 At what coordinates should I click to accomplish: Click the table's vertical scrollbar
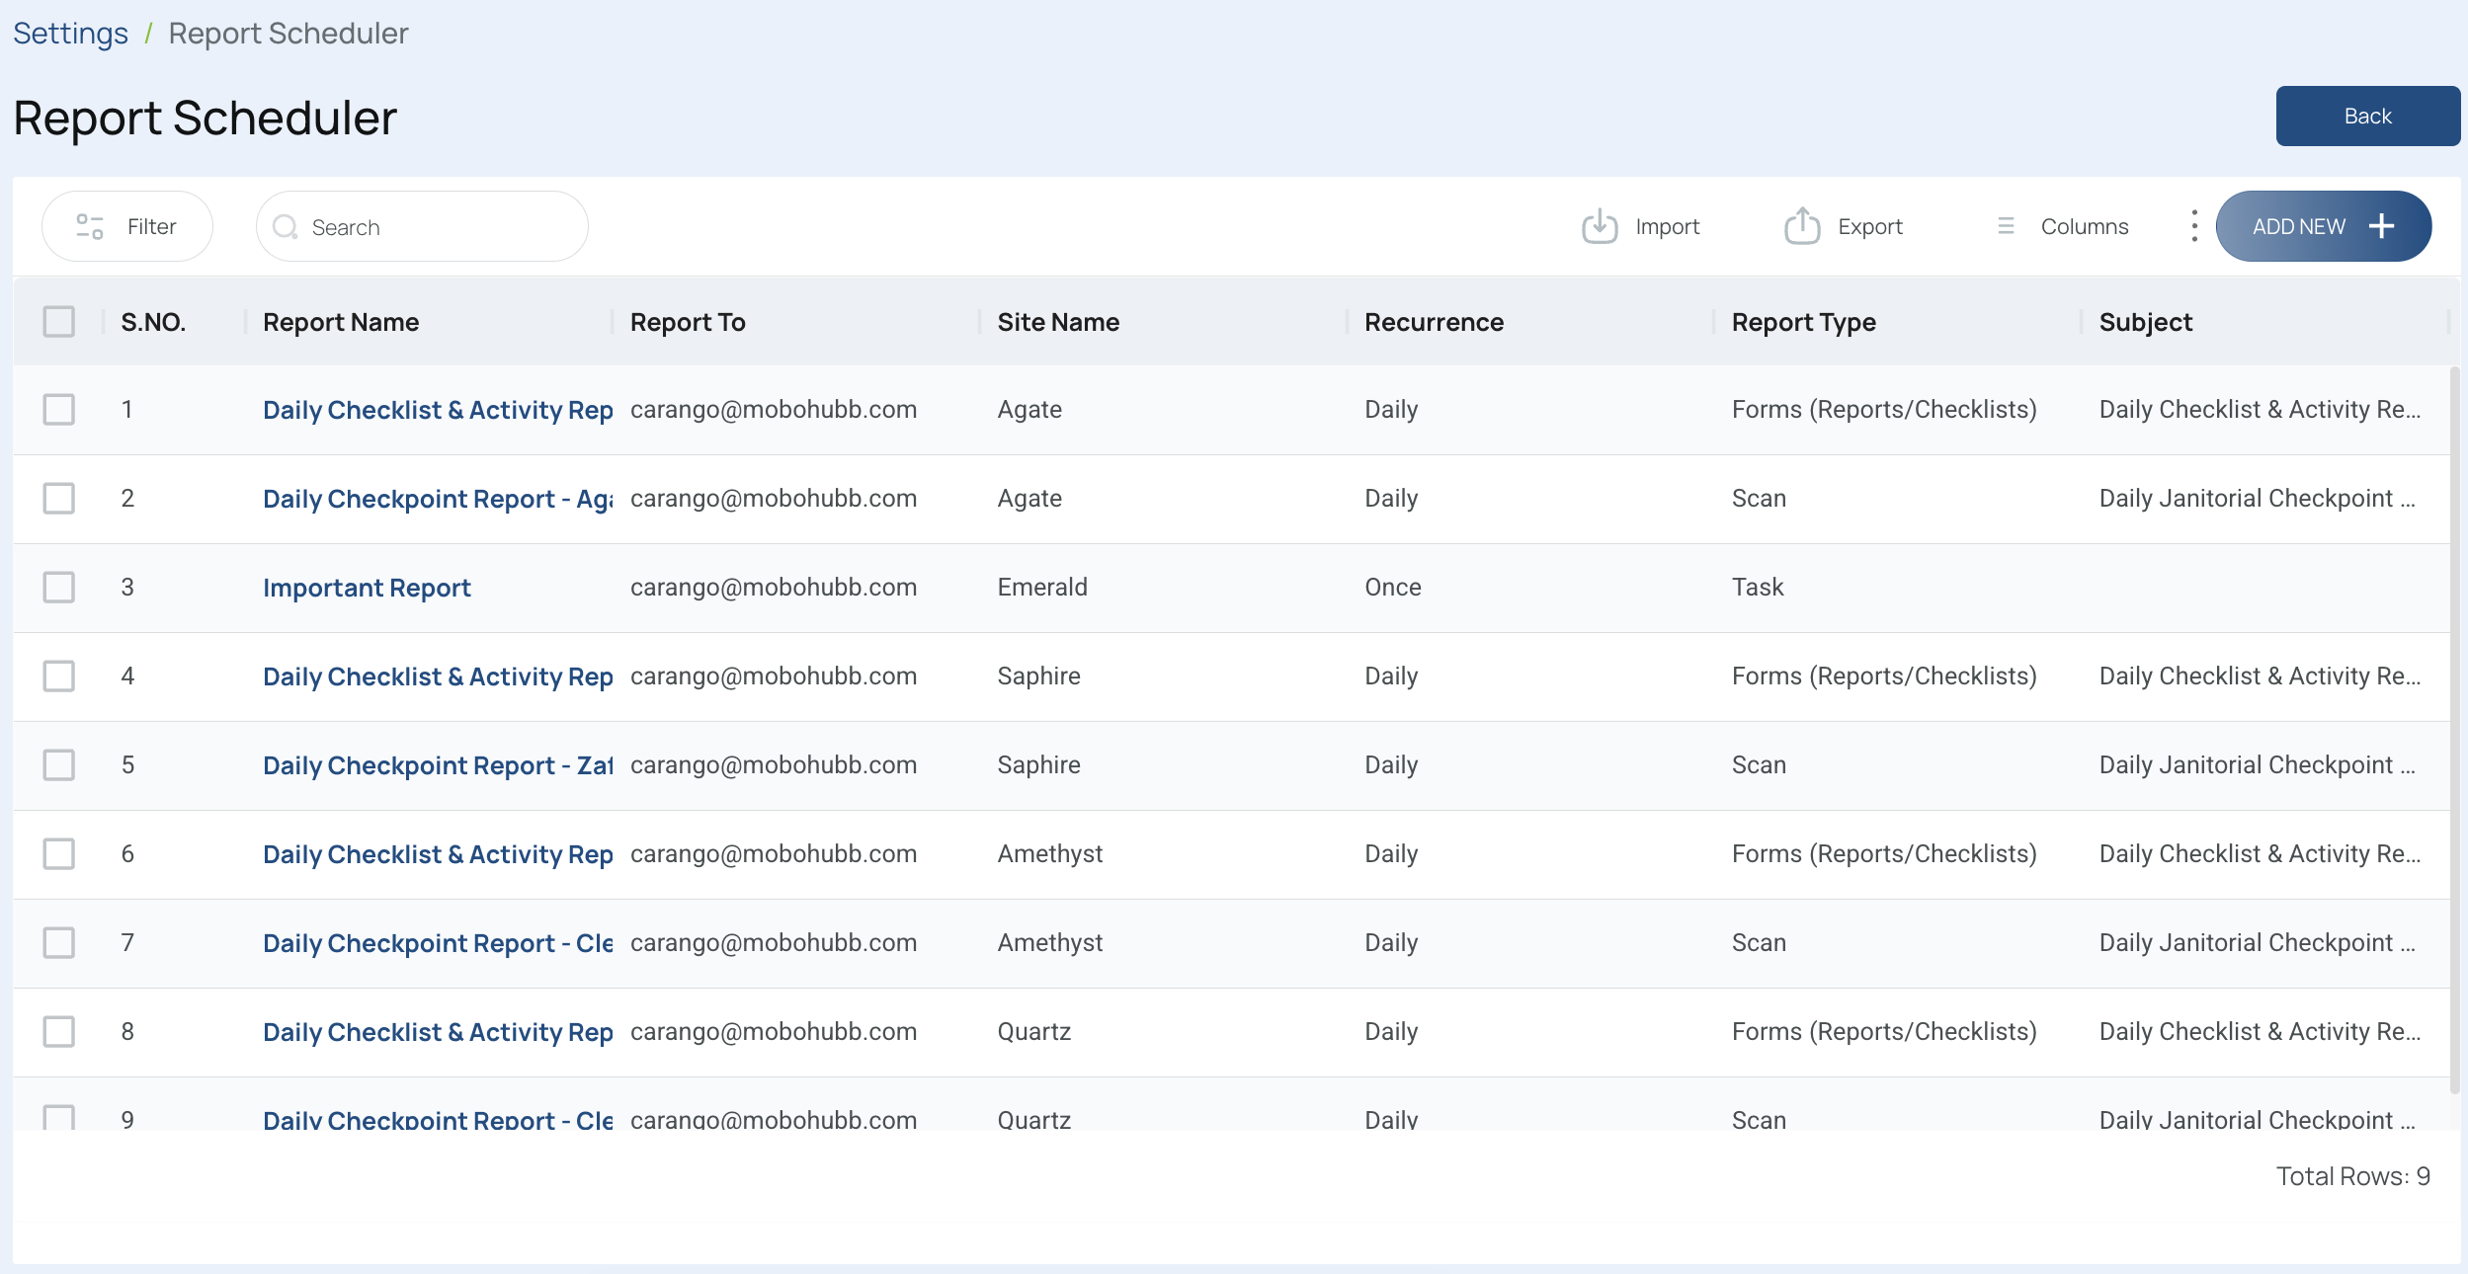coord(2454,731)
